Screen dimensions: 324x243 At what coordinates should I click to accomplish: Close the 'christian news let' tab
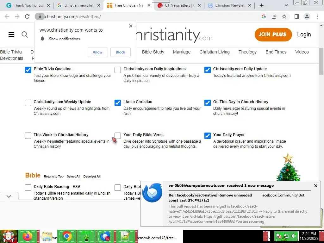(x=99, y=6)
